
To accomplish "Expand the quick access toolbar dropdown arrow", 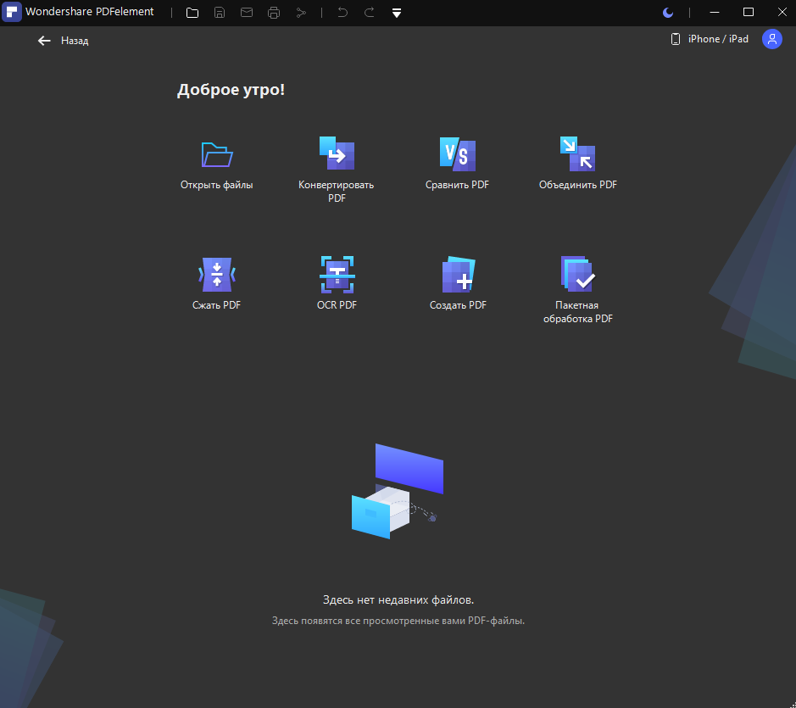I will click(397, 14).
